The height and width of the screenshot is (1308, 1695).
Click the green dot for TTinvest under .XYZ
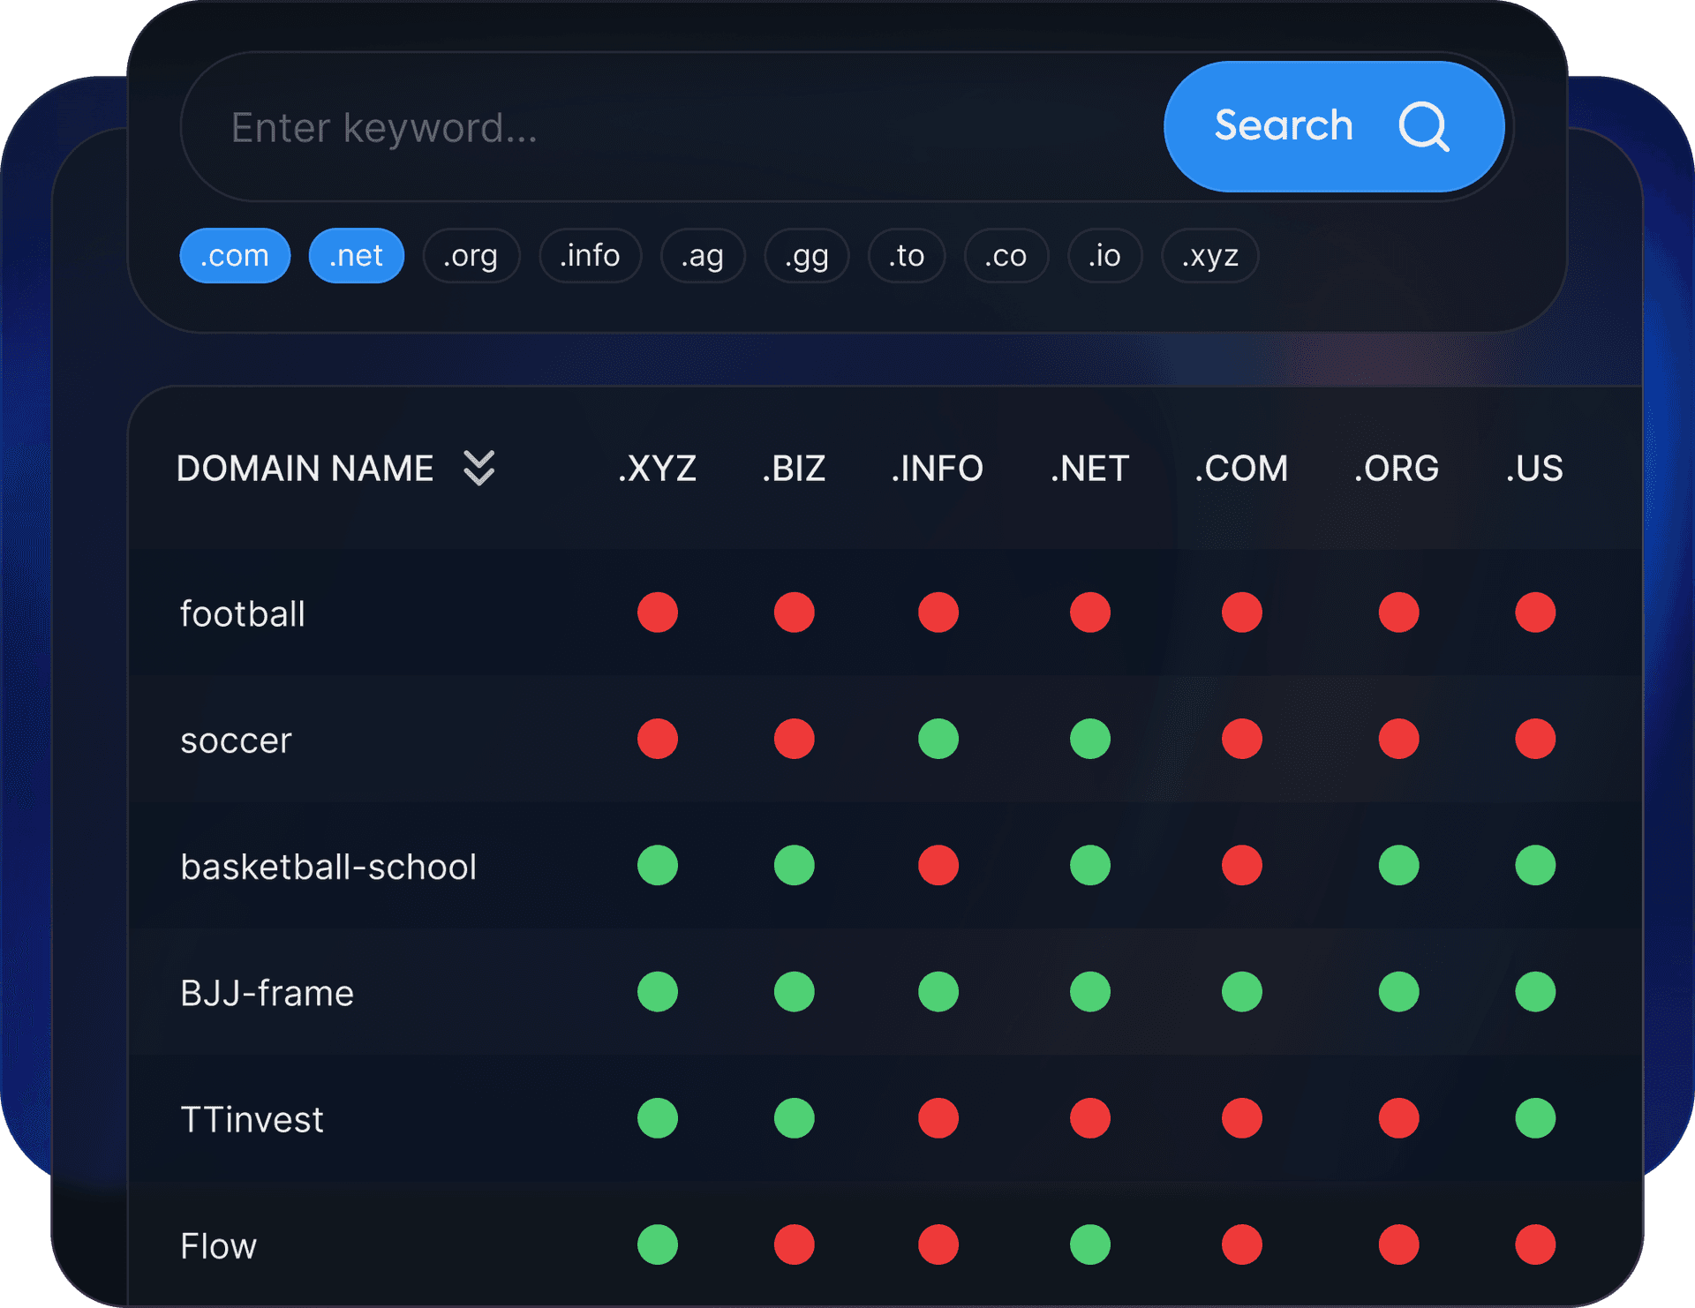click(657, 1118)
